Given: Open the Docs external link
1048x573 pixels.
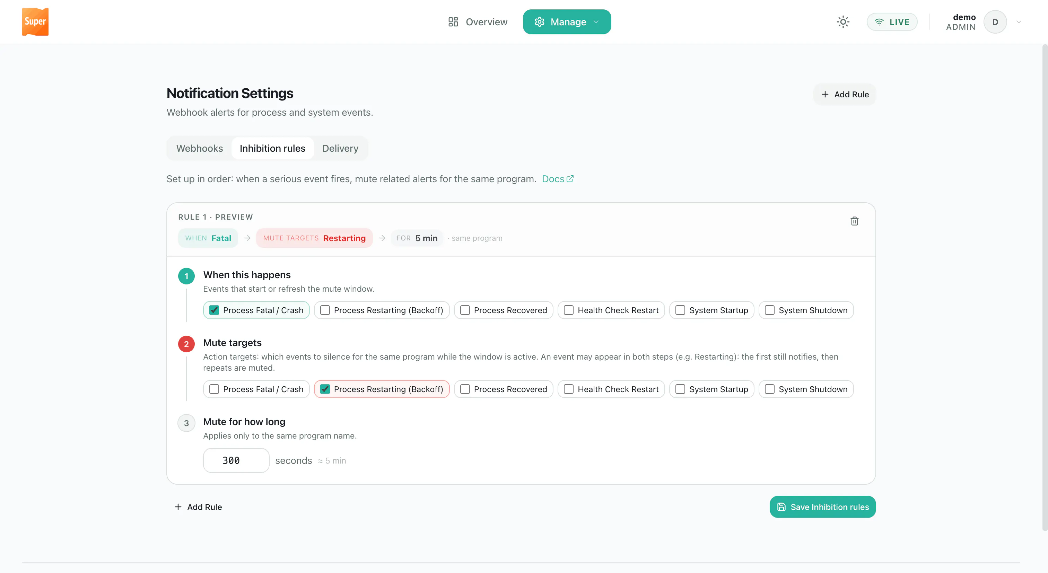Looking at the screenshot, I should coord(558,179).
